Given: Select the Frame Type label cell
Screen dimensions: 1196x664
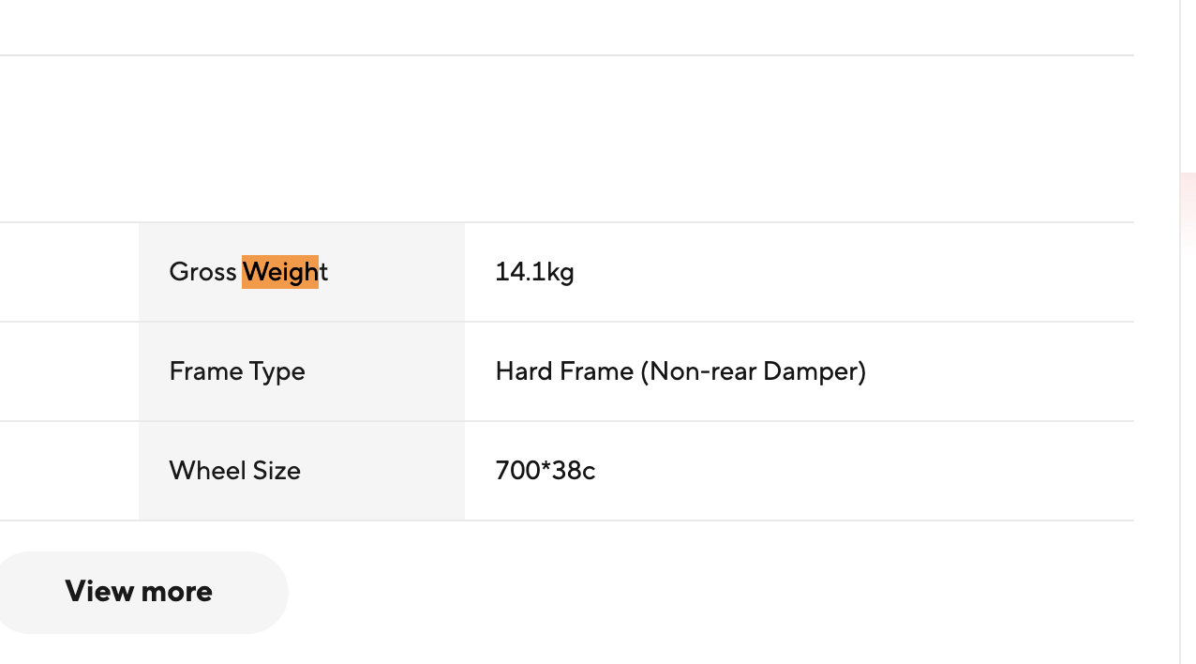Looking at the screenshot, I should (x=302, y=371).
